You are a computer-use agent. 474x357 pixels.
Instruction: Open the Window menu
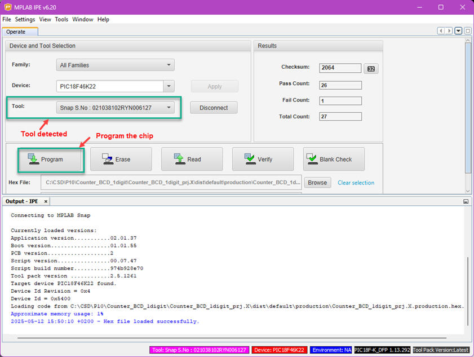coord(82,19)
